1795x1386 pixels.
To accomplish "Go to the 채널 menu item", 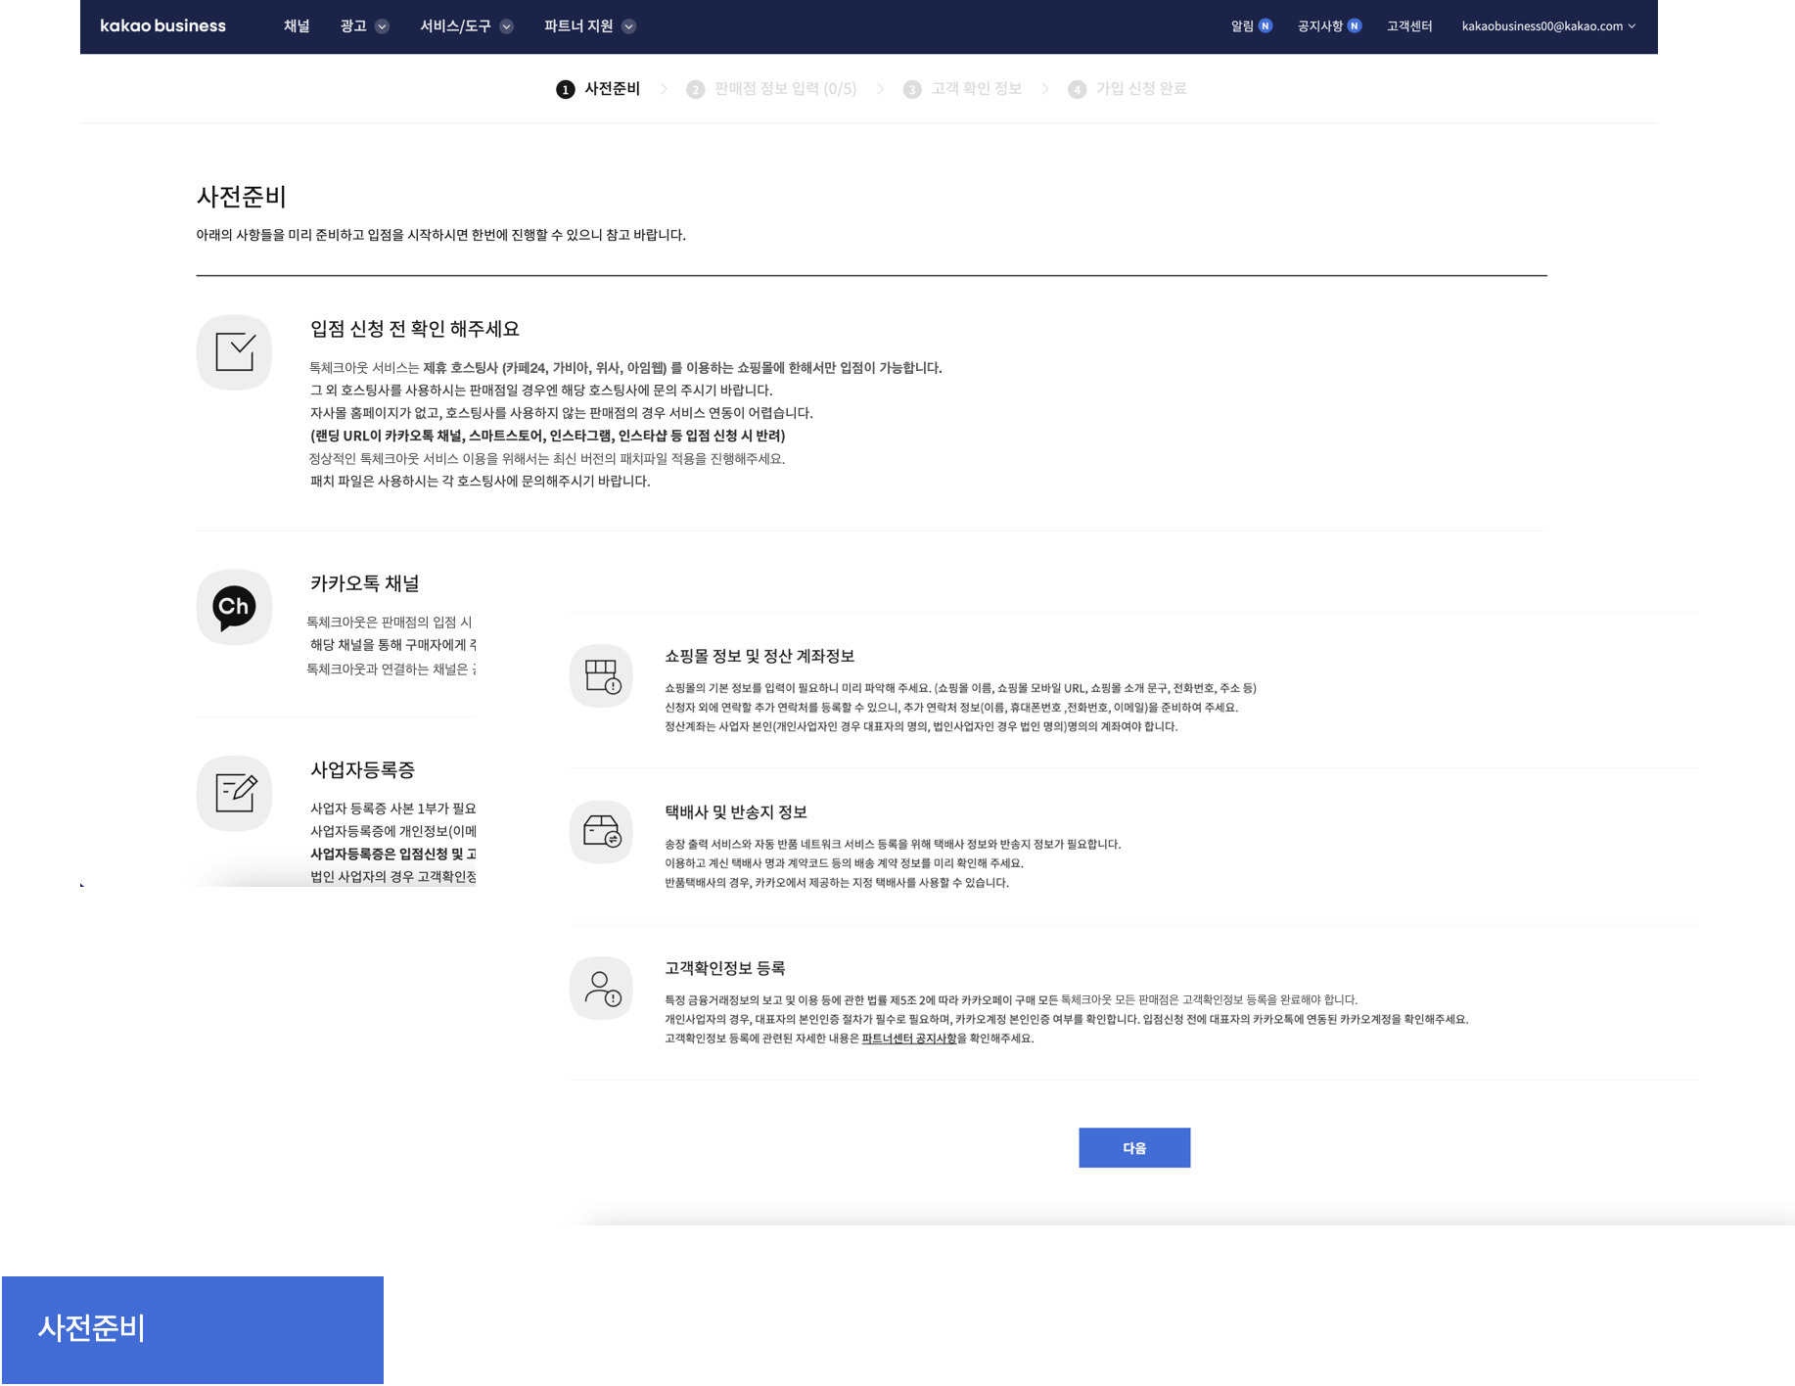I will coord(297,26).
